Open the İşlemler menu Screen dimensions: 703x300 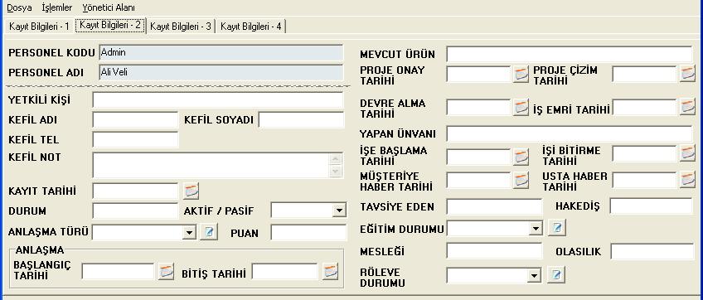(x=57, y=7)
